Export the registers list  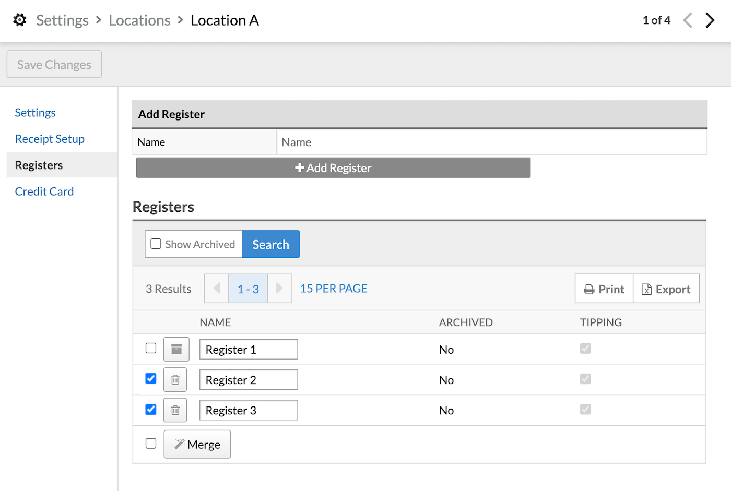tap(666, 289)
